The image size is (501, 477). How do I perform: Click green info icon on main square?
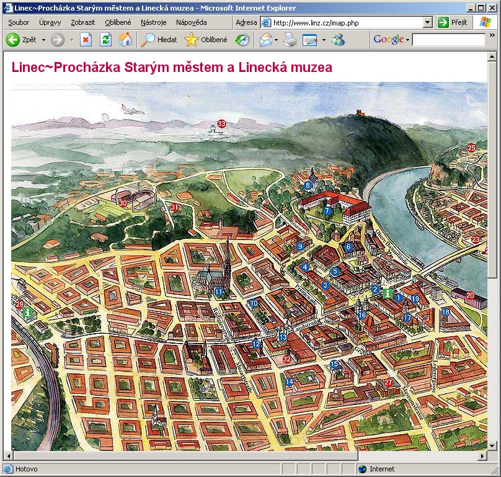pos(388,293)
